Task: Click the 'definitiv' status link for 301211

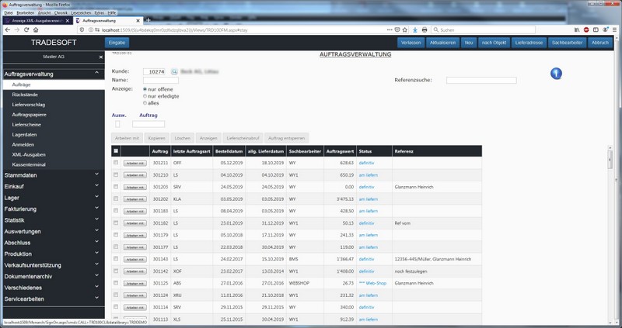Action: point(366,163)
